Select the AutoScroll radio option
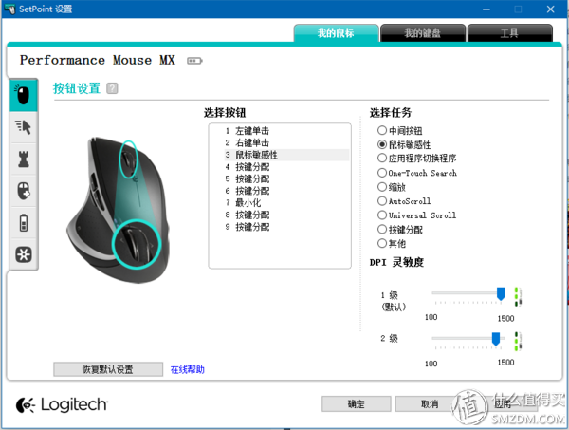 point(382,201)
